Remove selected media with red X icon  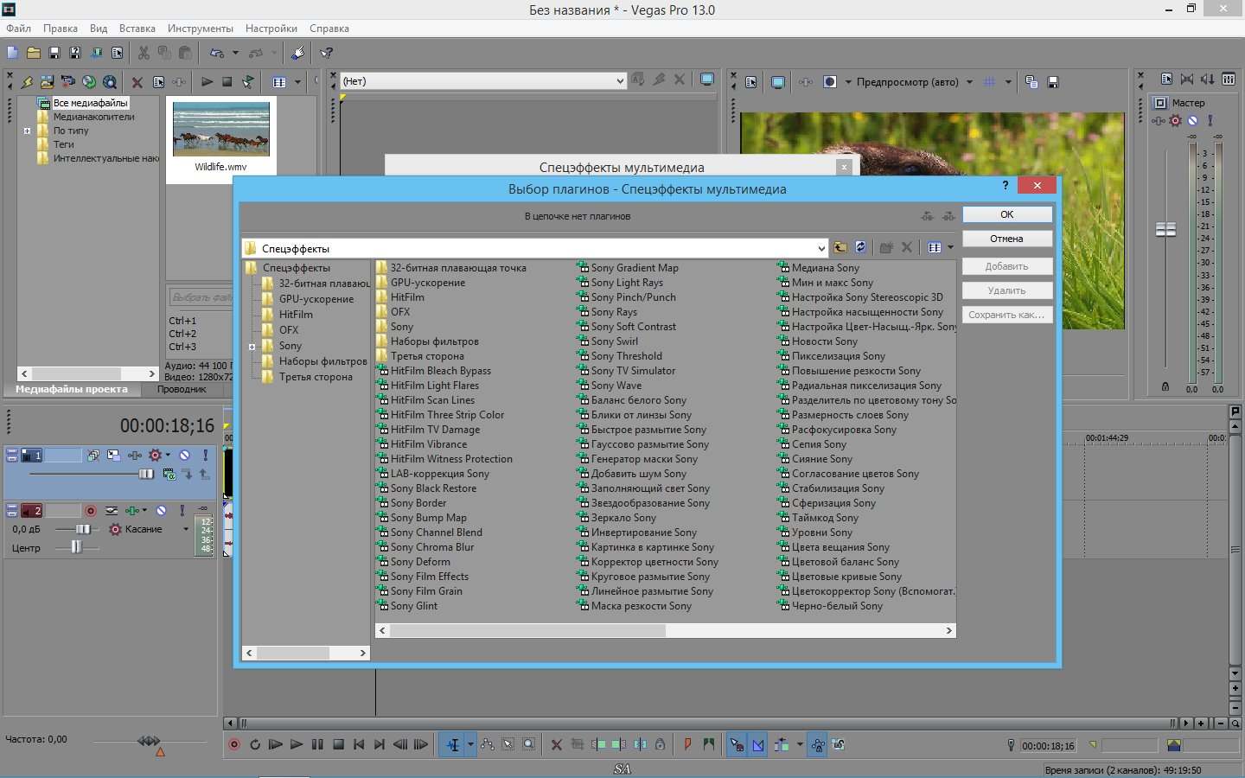[x=137, y=82]
